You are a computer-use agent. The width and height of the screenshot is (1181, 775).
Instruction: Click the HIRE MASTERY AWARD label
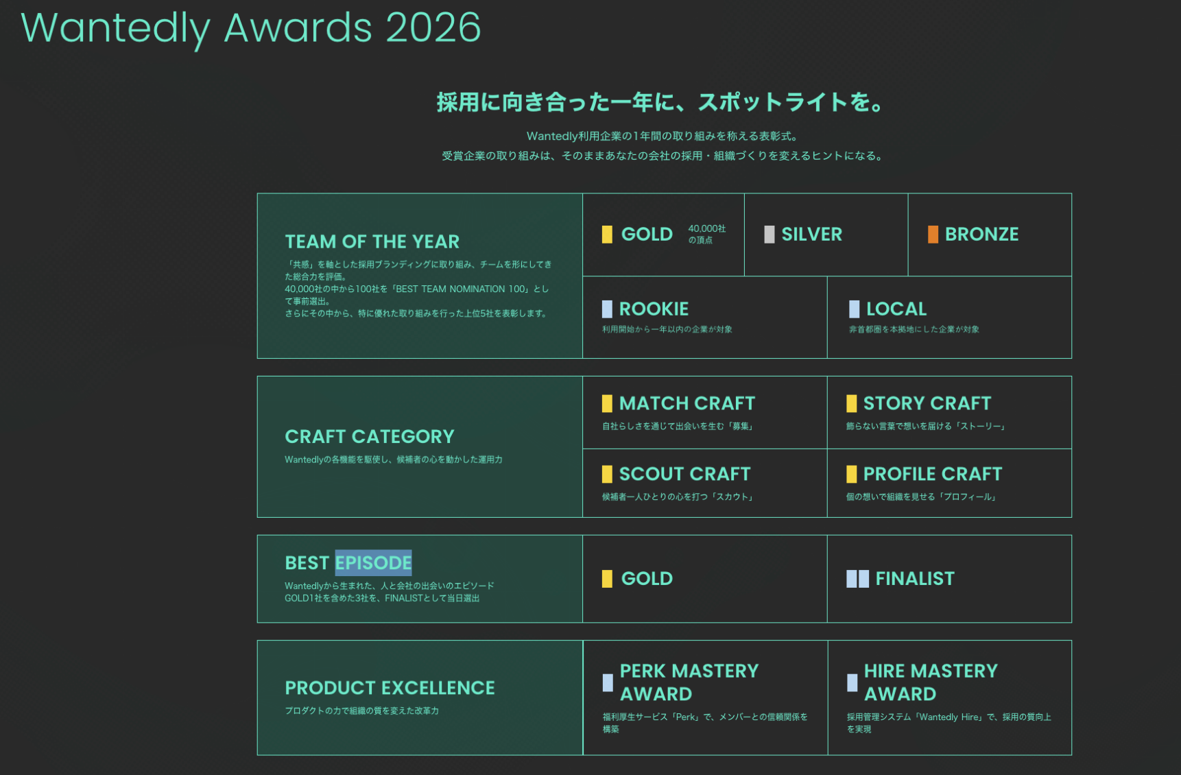click(931, 682)
